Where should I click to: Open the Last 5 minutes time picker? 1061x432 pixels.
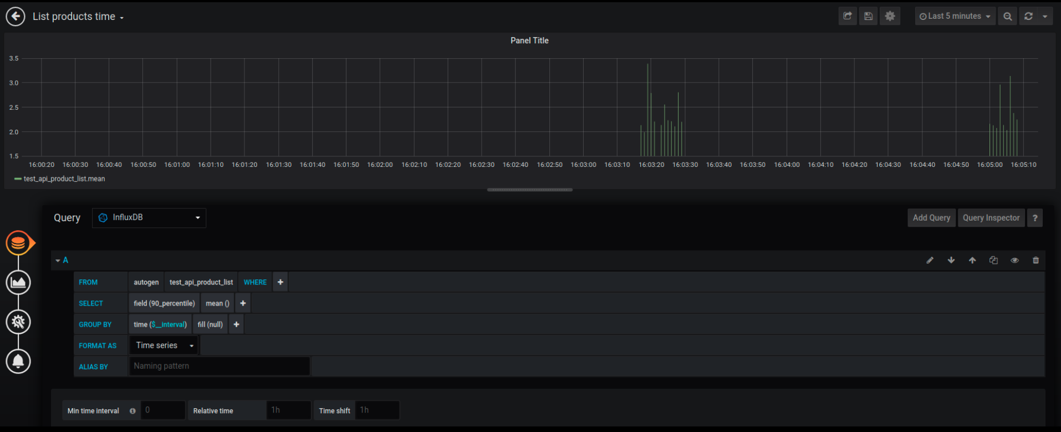pos(955,16)
